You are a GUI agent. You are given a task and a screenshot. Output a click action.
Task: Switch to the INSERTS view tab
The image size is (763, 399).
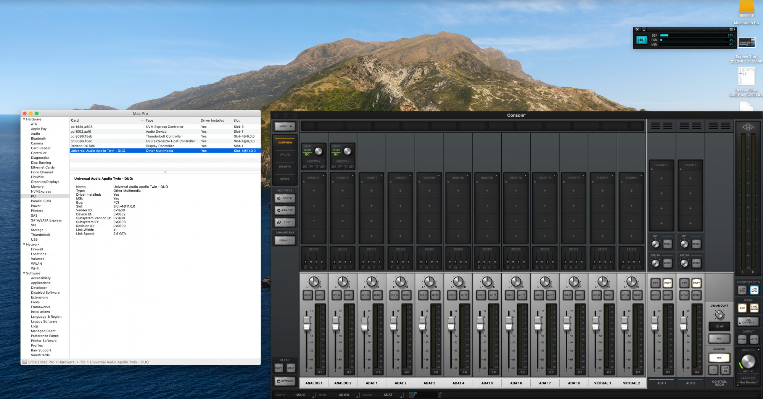tap(285, 167)
